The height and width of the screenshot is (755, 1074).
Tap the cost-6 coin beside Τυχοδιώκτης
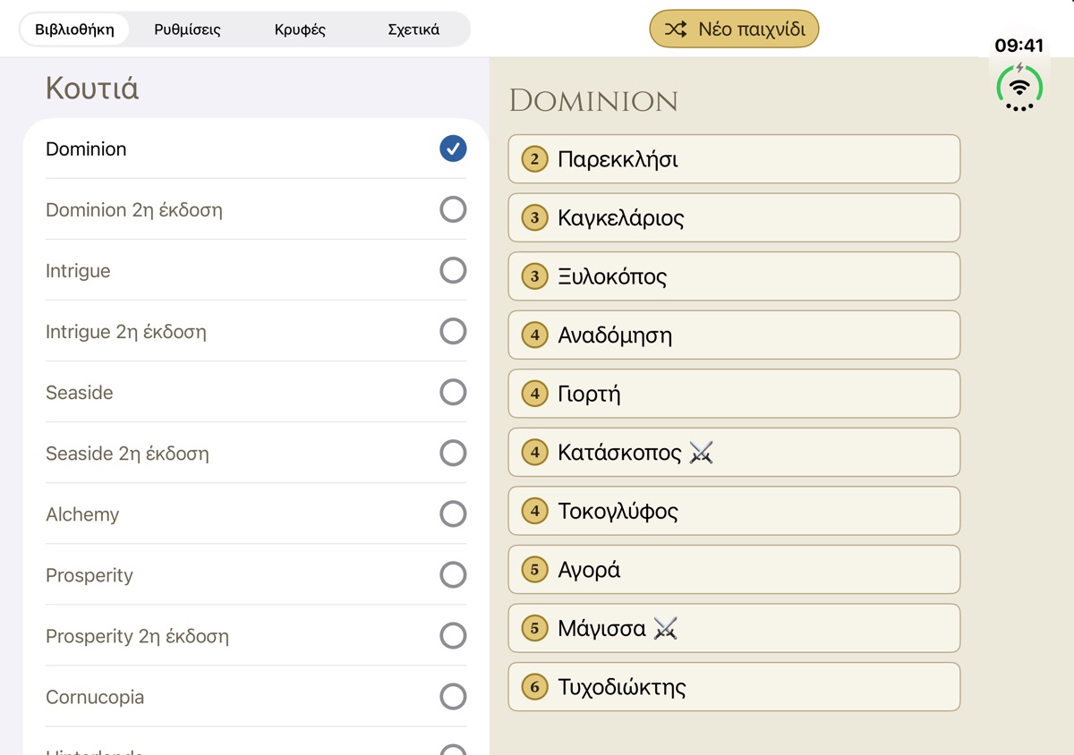[x=535, y=687]
